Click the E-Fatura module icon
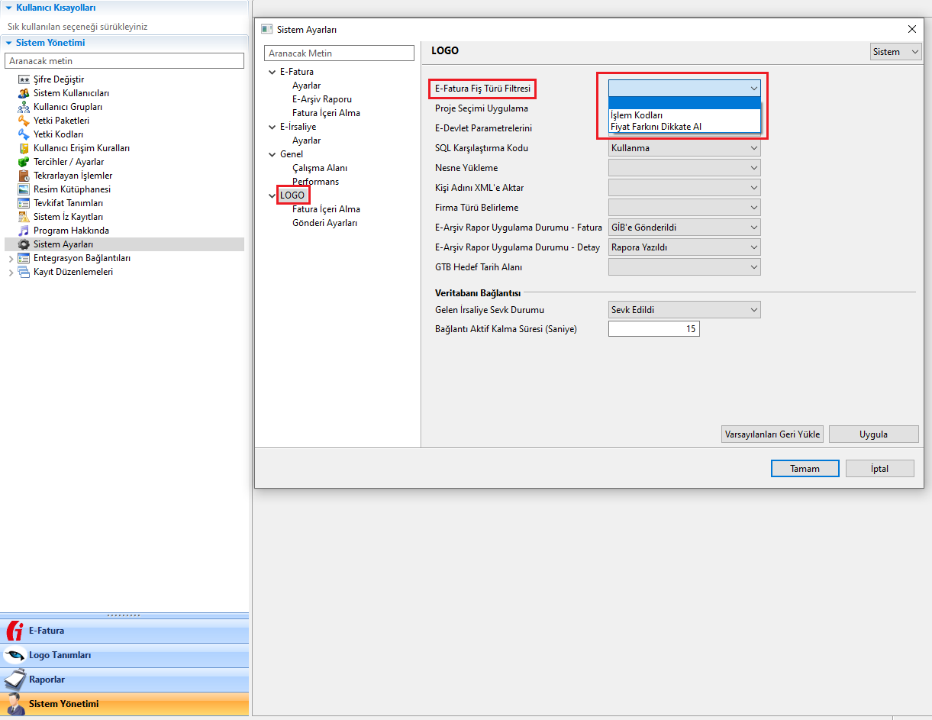Screen dimensions: 932x720 coord(15,631)
